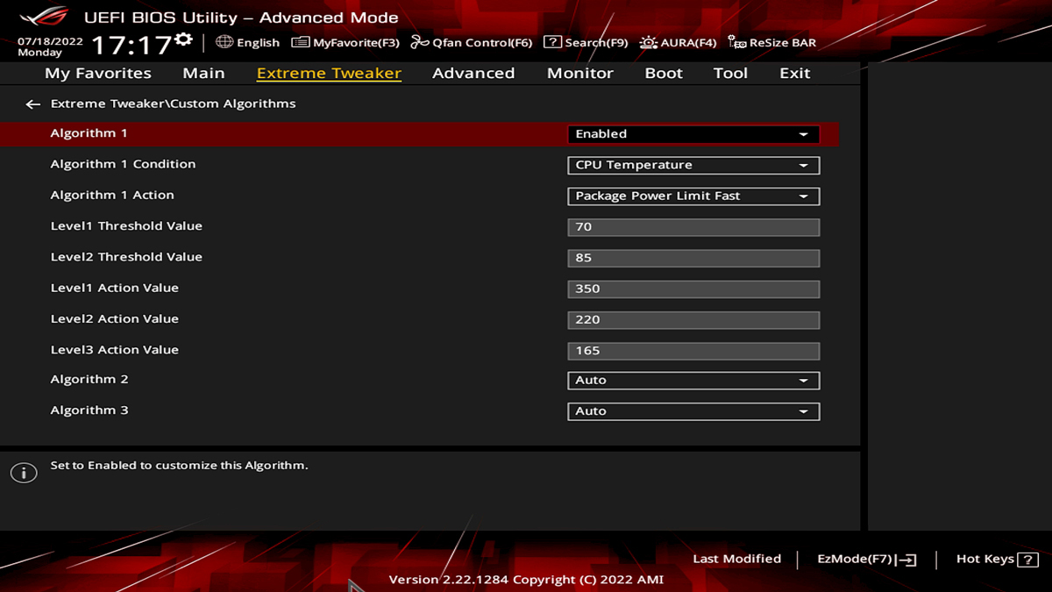Click the EzMode exit arrow icon

[906, 560]
